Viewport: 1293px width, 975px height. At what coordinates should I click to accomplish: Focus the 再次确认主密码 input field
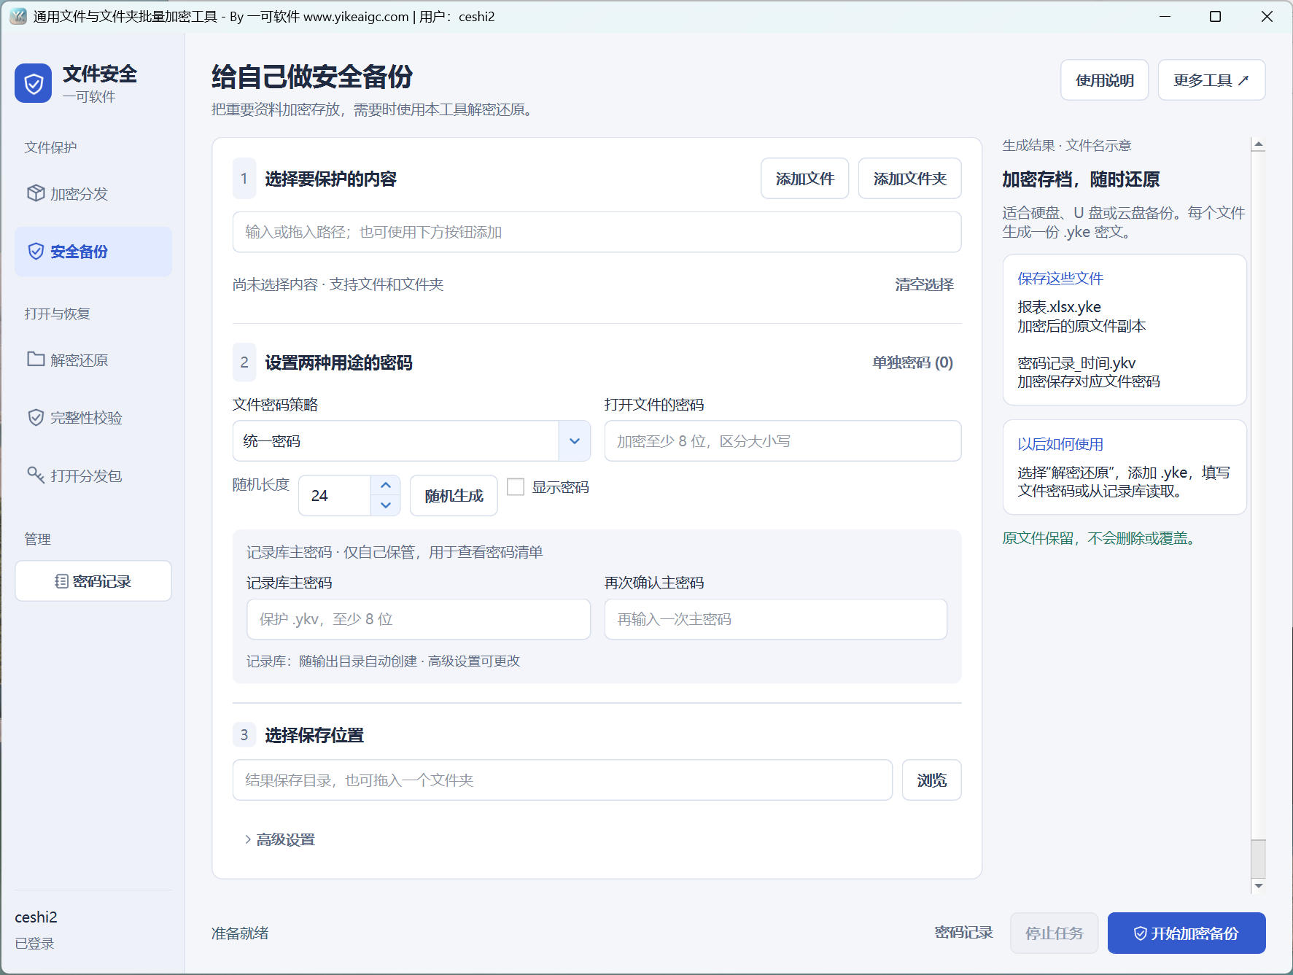(776, 619)
